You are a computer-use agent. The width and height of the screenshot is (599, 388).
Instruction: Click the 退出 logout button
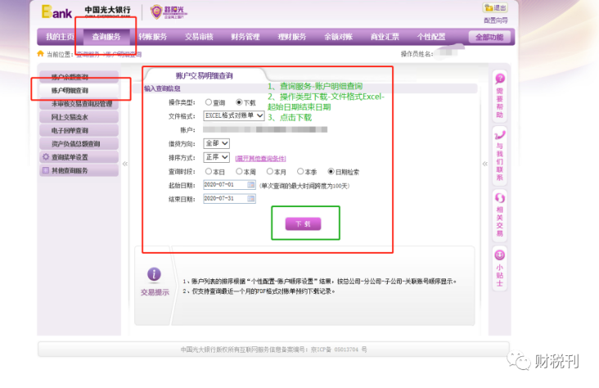[495, 7]
